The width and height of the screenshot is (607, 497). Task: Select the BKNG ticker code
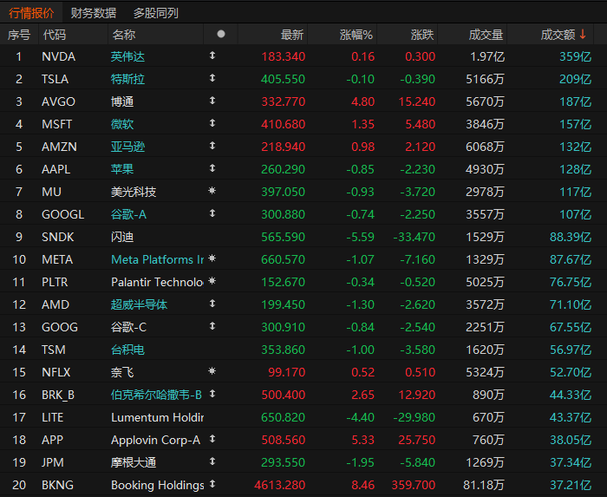point(57,485)
